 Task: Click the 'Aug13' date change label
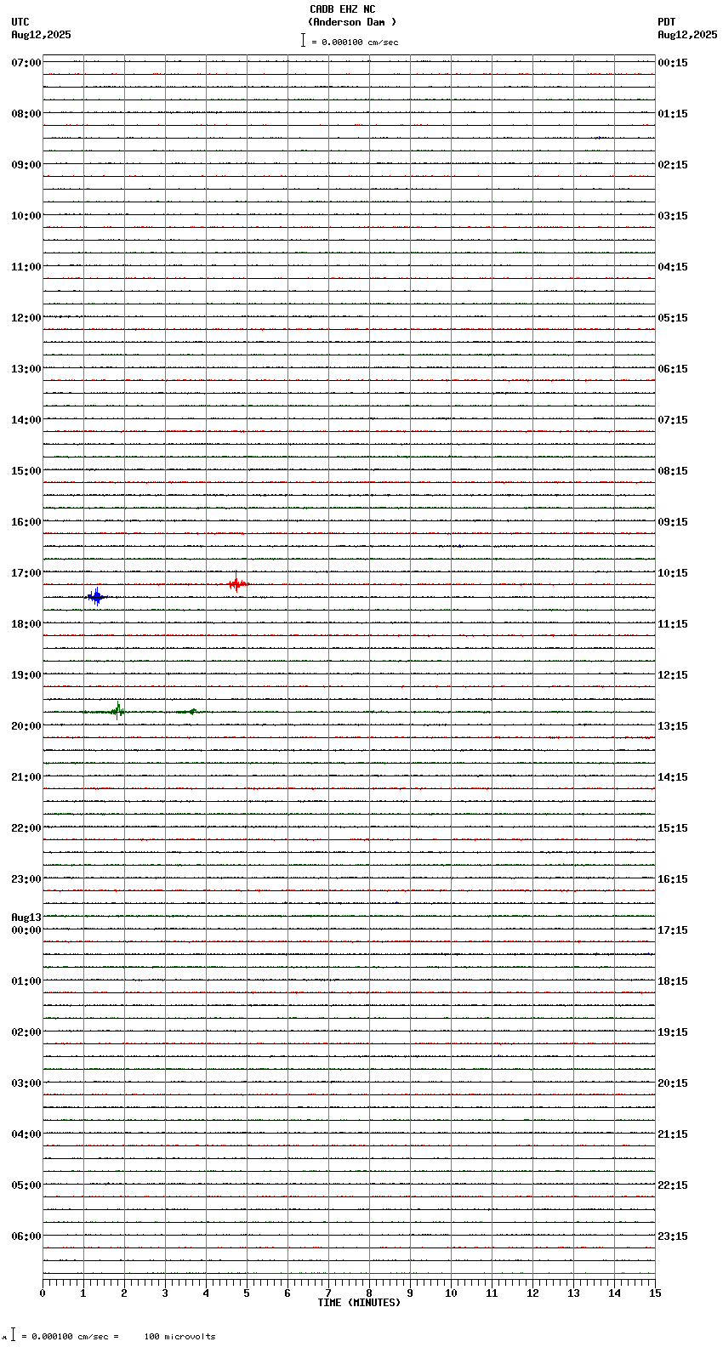tap(26, 918)
